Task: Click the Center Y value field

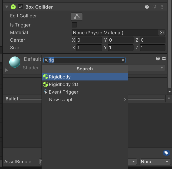Action: point(121,40)
